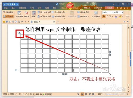Select the 表格工具 (Table Tools) tab
The image size is (133, 98).
click(87, 8)
